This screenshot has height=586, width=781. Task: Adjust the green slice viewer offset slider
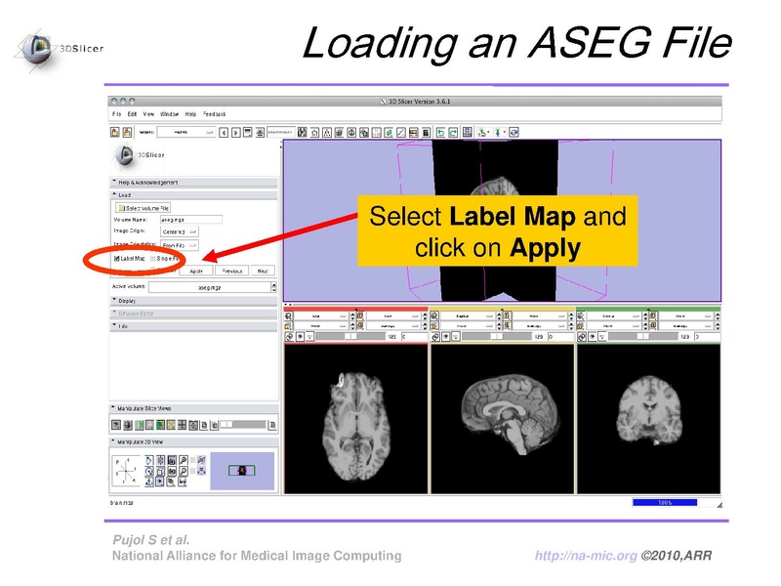pos(643,337)
